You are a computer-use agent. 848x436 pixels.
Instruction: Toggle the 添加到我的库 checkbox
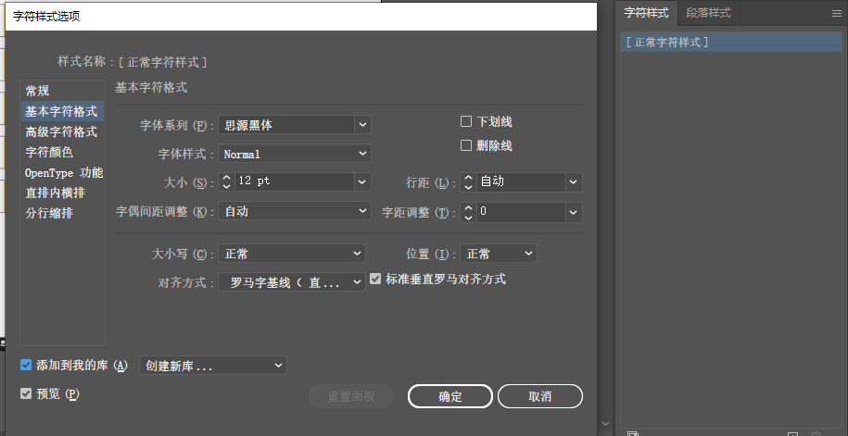tap(26, 366)
